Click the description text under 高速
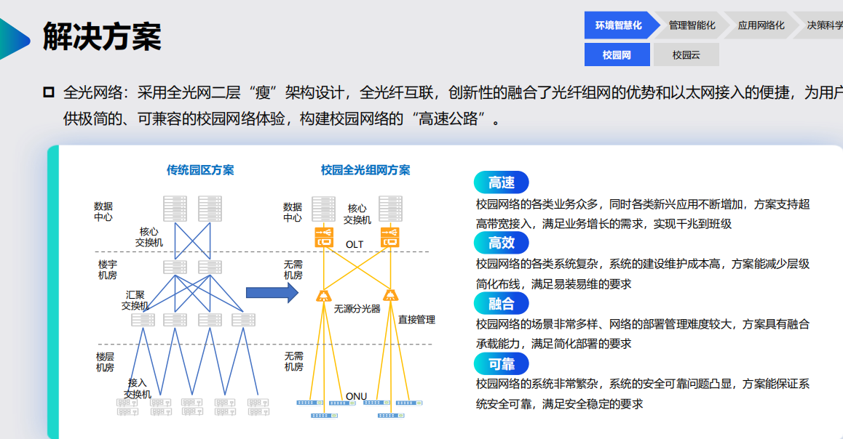 tap(643, 214)
